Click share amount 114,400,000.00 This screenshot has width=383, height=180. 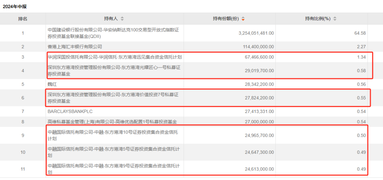[259, 47]
